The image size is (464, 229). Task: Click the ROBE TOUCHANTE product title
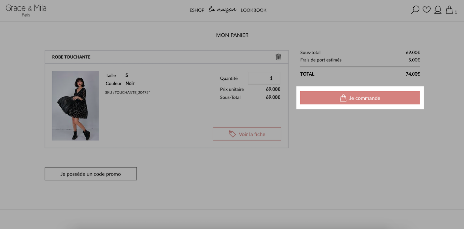(71, 57)
